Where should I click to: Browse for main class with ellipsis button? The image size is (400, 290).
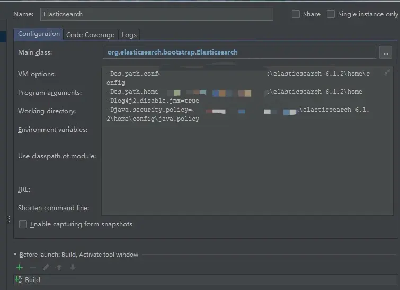386,52
